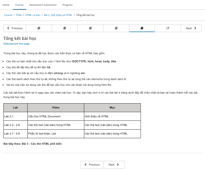Open the Progress tab
Viewport: 205px width, 170px height.
[x=68, y=5]
